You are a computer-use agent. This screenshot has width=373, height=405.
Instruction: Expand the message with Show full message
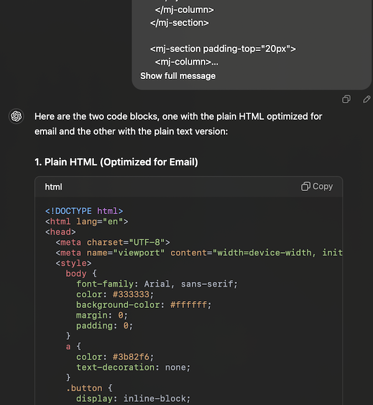pos(178,76)
